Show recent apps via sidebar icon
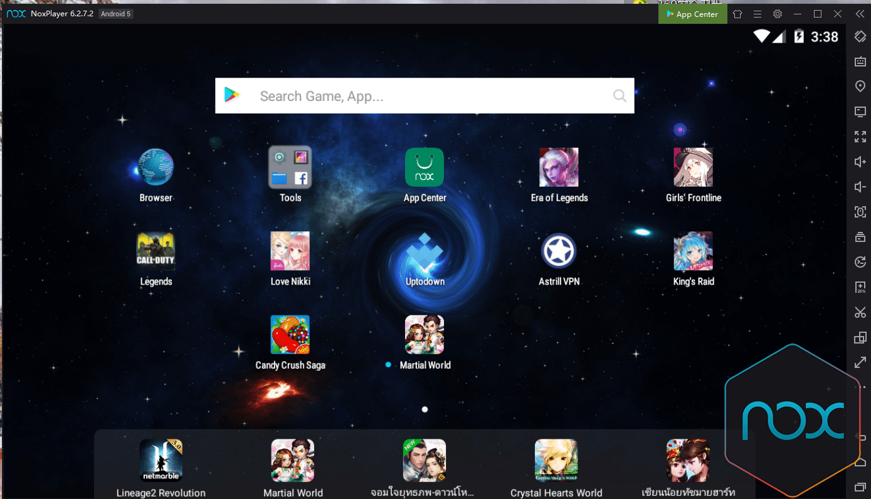 tap(860, 487)
